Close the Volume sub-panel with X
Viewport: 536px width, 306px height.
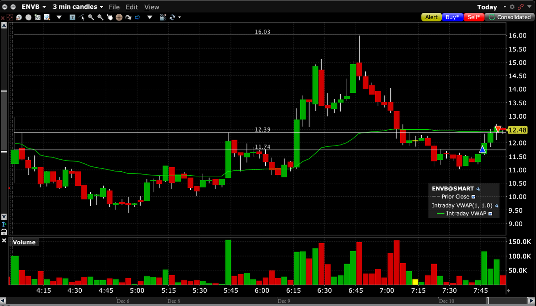pyautogui.click(x=4, y=240)
